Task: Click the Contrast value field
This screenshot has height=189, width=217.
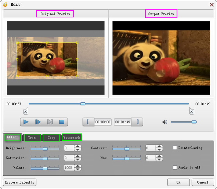Action: click(151, 148)
